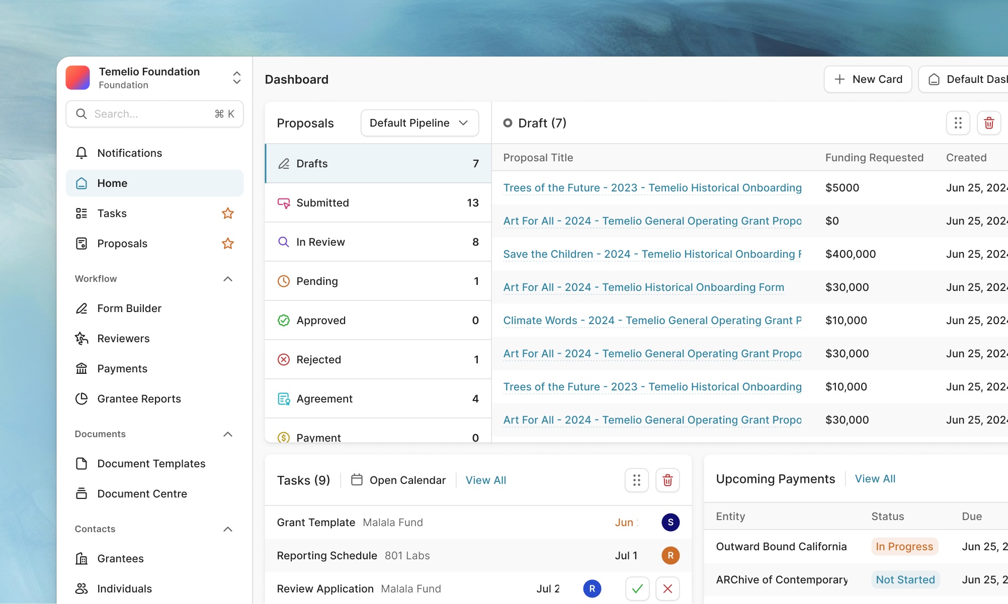The image size is (1008, 604).
Task: Click the Notifications bell icon
Action: click(x=81, y=153)
